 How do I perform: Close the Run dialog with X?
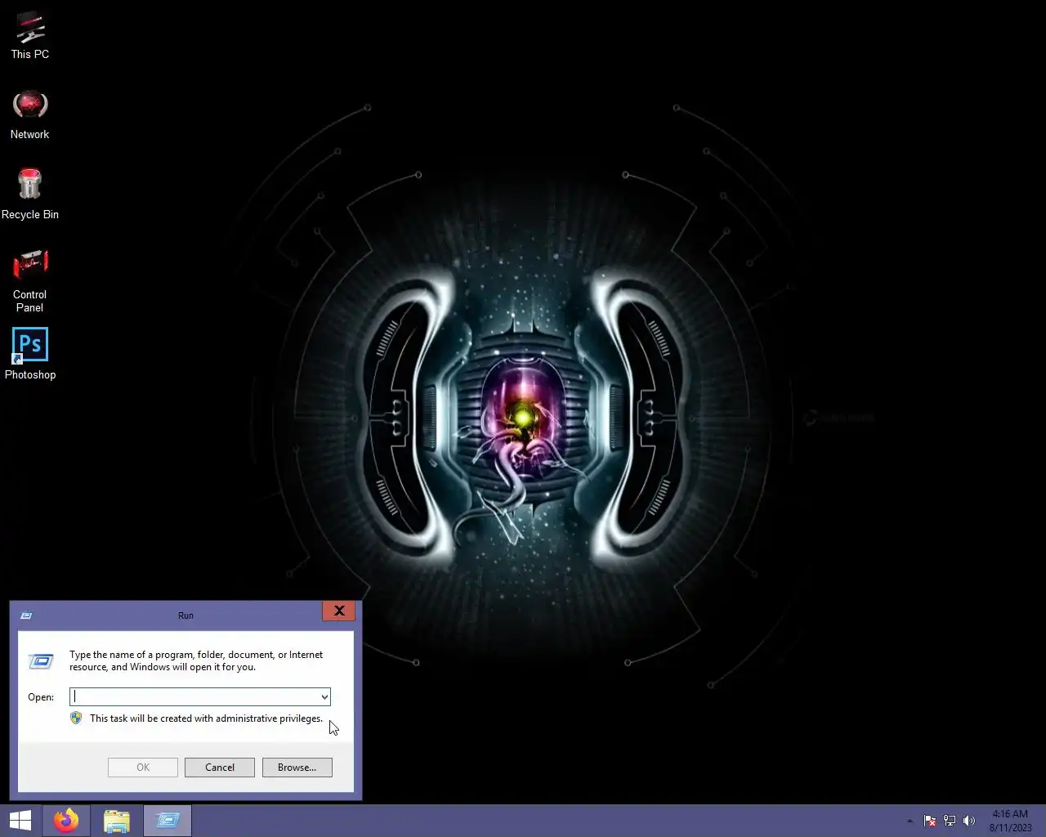338,611
